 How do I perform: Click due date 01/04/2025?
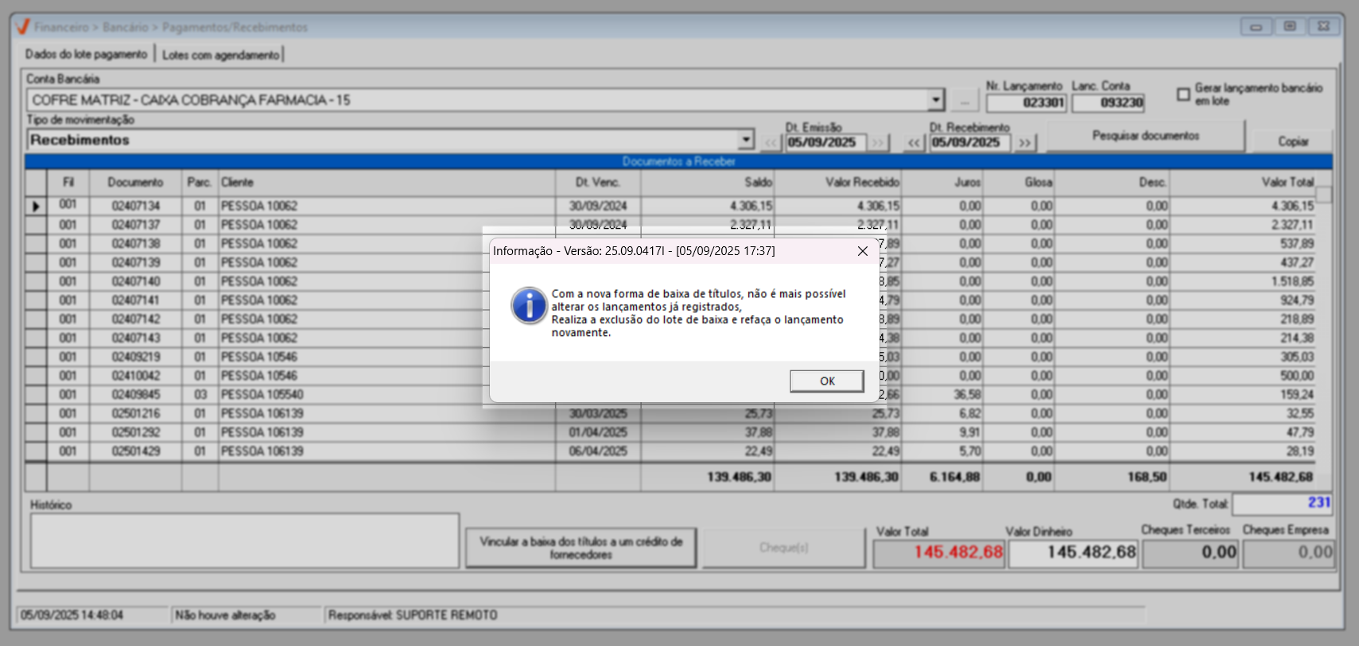[598, 433]
